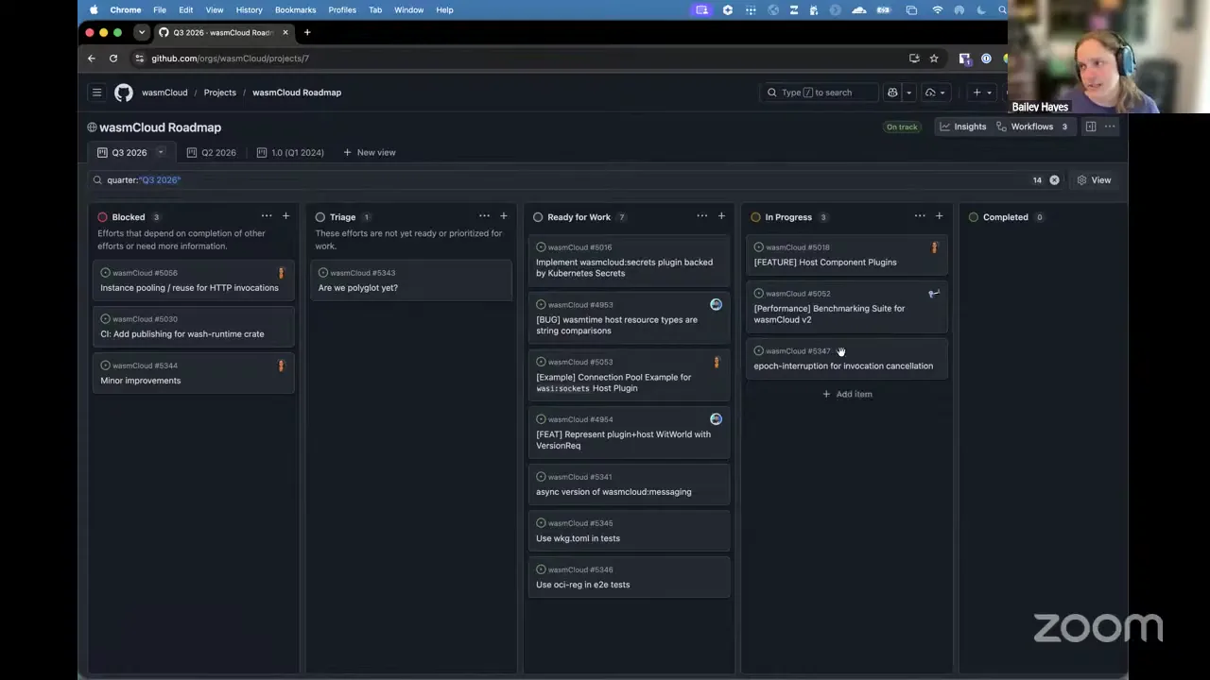This screenshot has width=1210, height=680.
Task: Click assignee avatar on wasmCloud #4954 card
Action: point(716,418)
